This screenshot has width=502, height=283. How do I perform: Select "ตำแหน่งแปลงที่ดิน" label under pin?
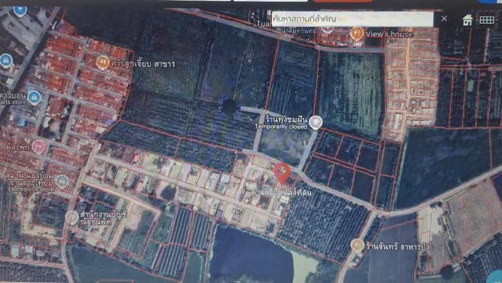(x=280, y=193)
